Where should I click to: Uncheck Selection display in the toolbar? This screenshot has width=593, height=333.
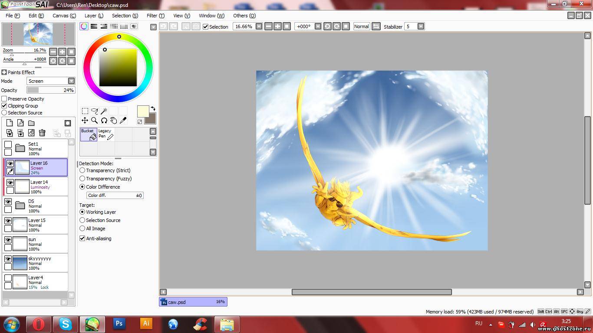tap(206, 26)
